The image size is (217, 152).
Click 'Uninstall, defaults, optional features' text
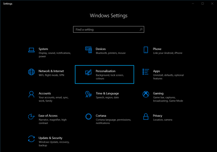[168, 77]
